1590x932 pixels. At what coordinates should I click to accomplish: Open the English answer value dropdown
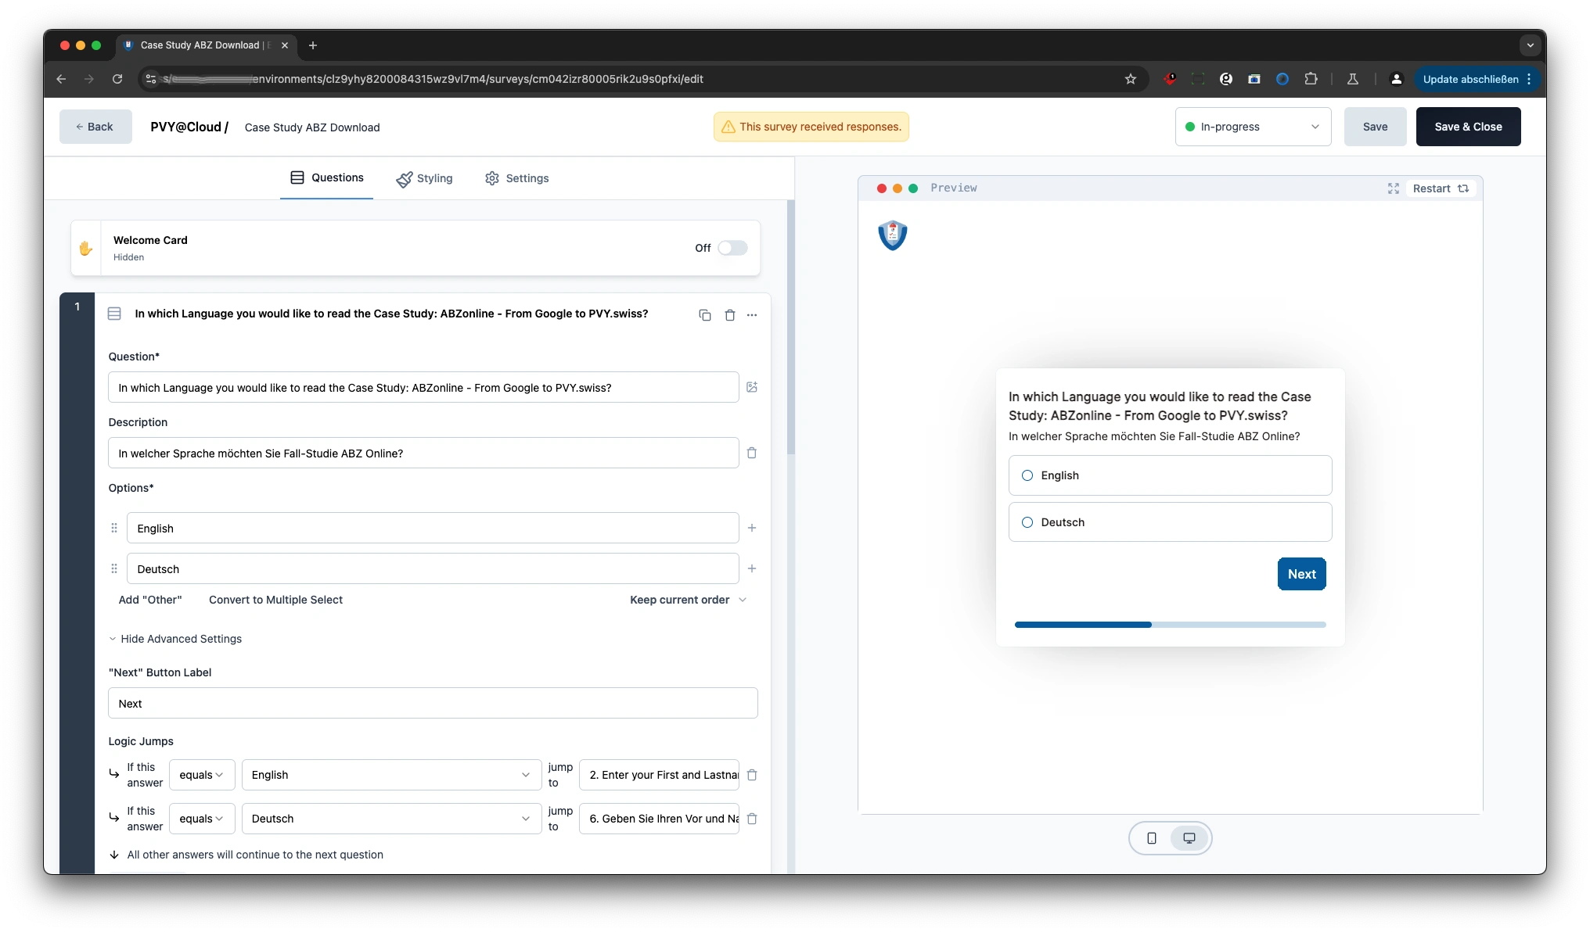tap(391, 775)
